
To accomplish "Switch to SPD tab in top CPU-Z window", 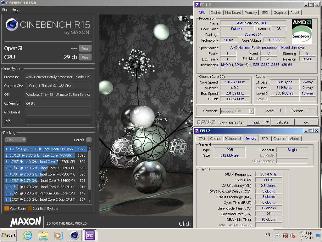I will 265,13.
